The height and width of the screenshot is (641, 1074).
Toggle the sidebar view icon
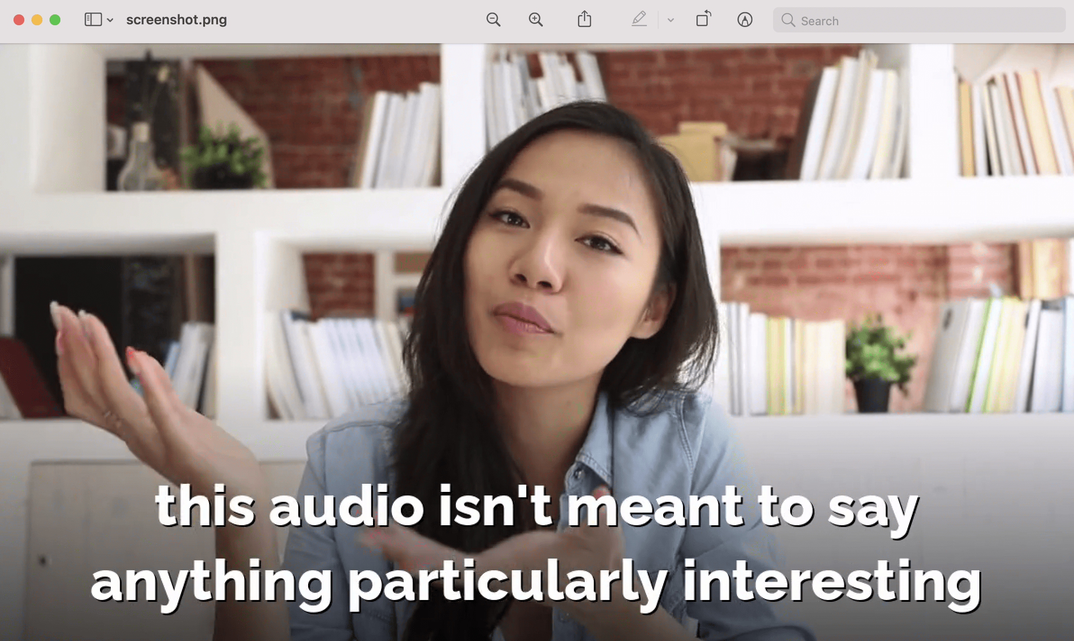pyautogui.click(x=93, y=20)
